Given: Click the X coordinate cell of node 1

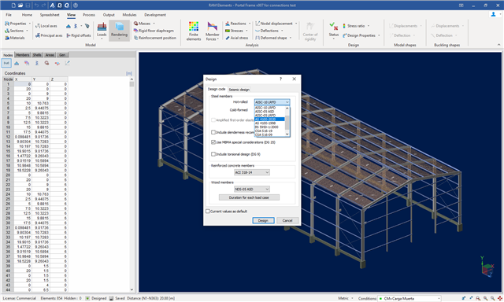Looking at the screenshot, I should click(x=23, y=84).
